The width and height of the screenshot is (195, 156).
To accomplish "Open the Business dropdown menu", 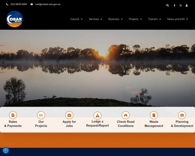I will coord(115,19).
